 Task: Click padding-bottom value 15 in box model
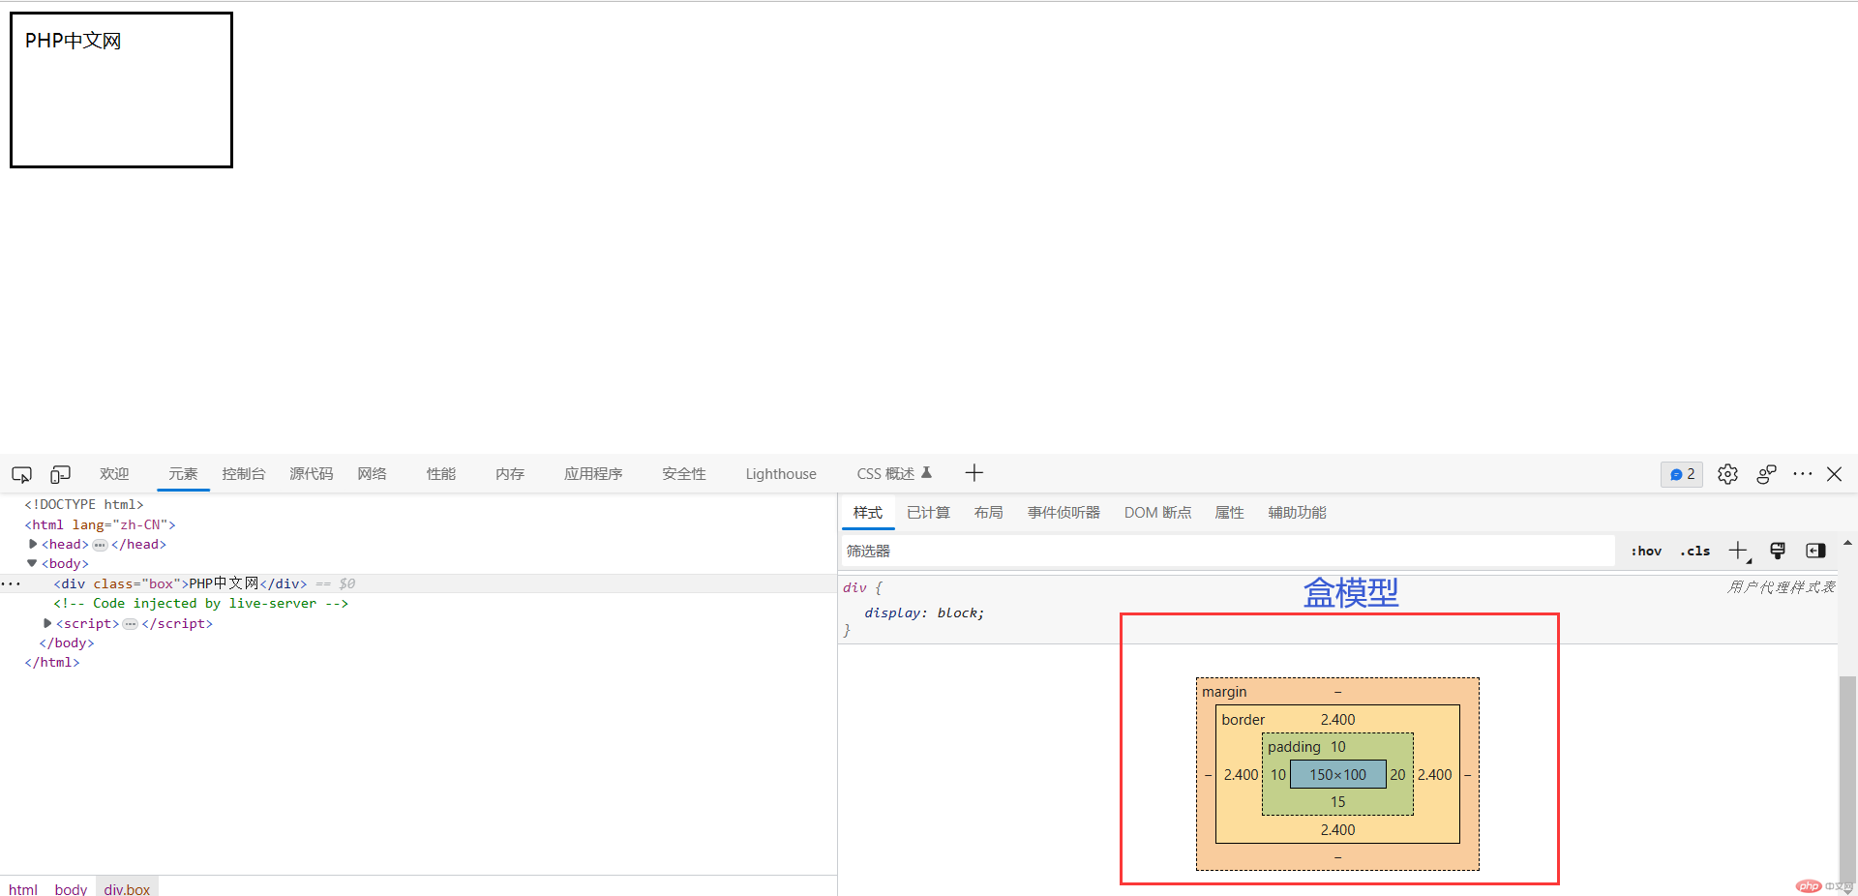[1338, 801]
